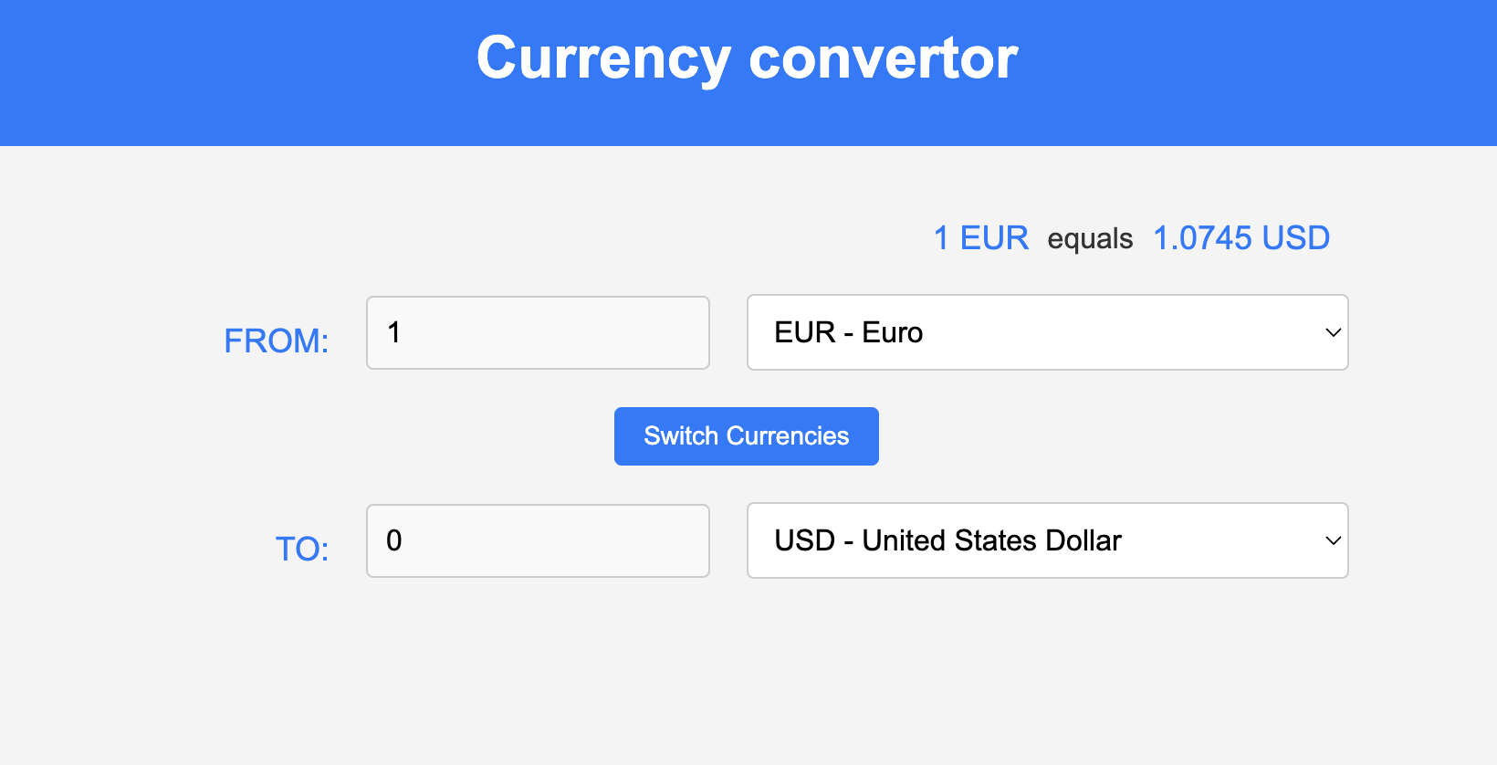Screen dimensions: 1497x765
Task: Click the Switch Currencies button
Action: 746,436
